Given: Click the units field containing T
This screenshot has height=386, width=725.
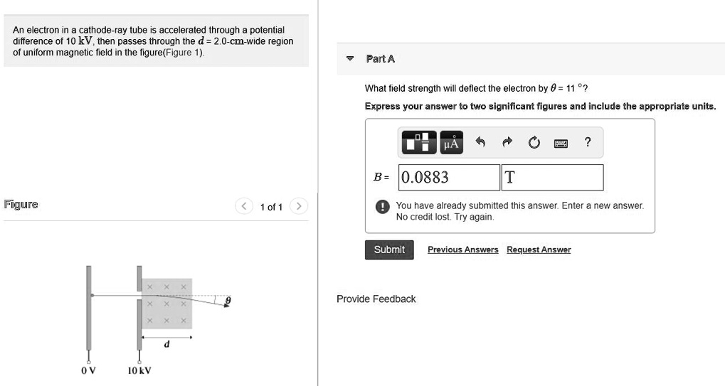Looking at the screenshot, I should pyautogui.click(x=553, y=177).
